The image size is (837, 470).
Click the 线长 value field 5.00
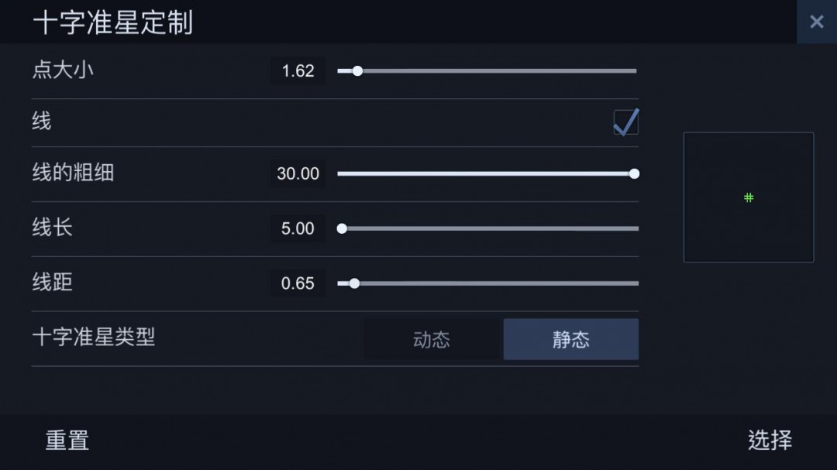(298, 229)
